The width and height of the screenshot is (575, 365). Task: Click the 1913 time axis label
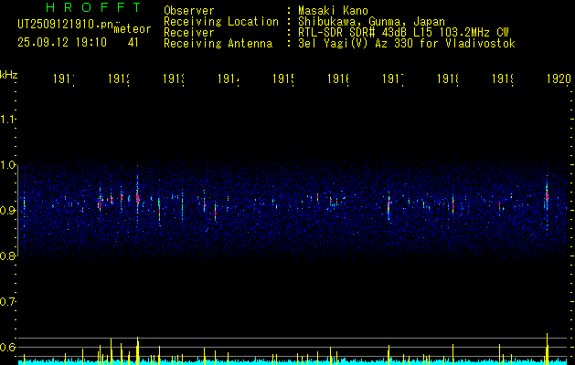click(x=174, y=78)
